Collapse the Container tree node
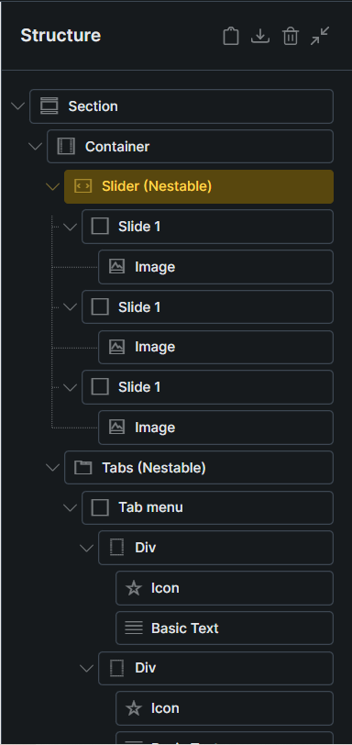 coord(36,147)
